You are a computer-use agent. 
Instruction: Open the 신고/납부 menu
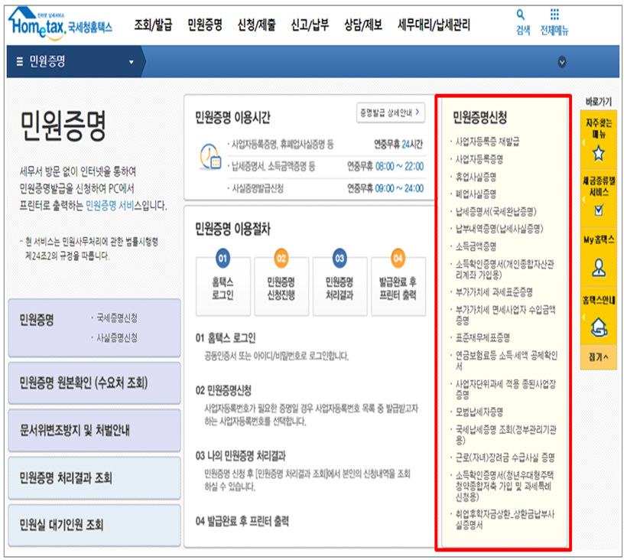click(310, 24)
